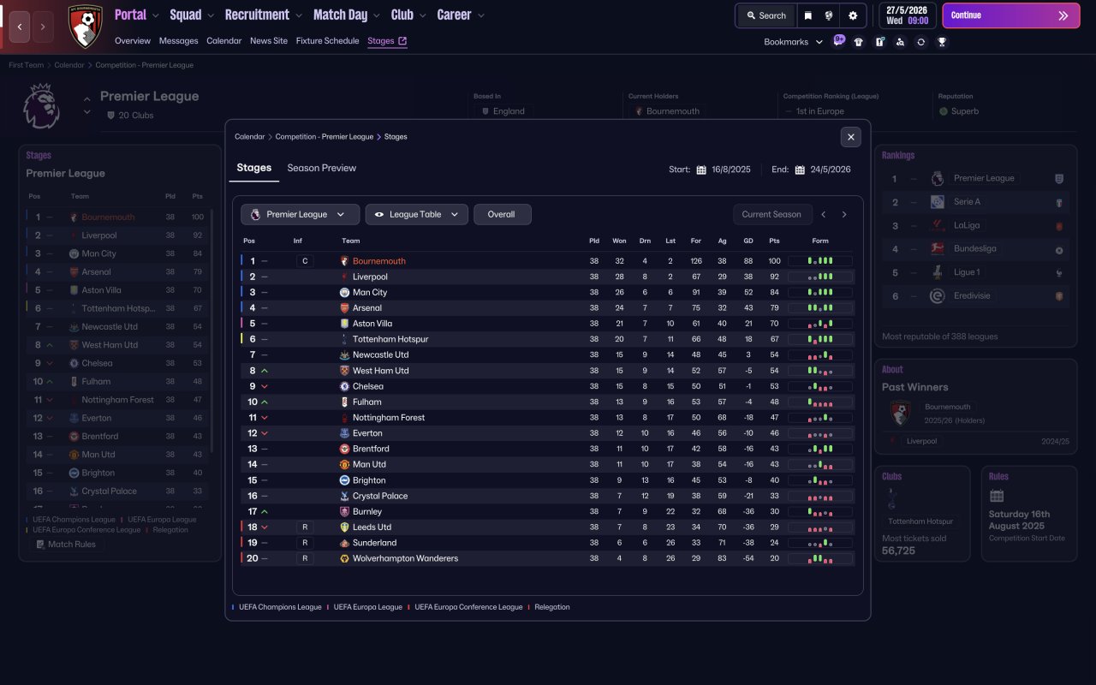Click Chelsea's badge in the dialog league table
Viewport: 1096px width, 685px height.
pos(345,386)
